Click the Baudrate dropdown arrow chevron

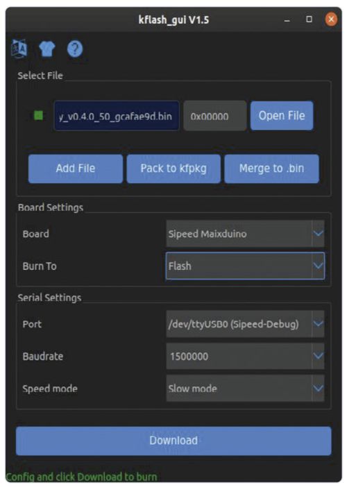click(x=318, y=356)
